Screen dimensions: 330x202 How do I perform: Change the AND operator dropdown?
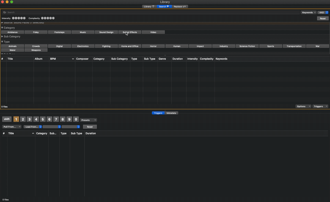(x=323, y=12)
